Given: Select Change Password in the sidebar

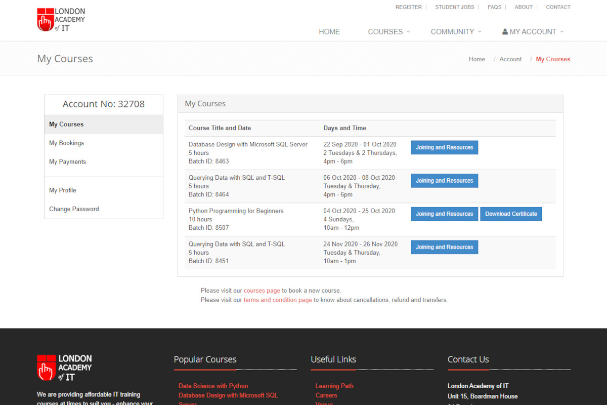Looking at the screenshot, I should tap(74, 209).
